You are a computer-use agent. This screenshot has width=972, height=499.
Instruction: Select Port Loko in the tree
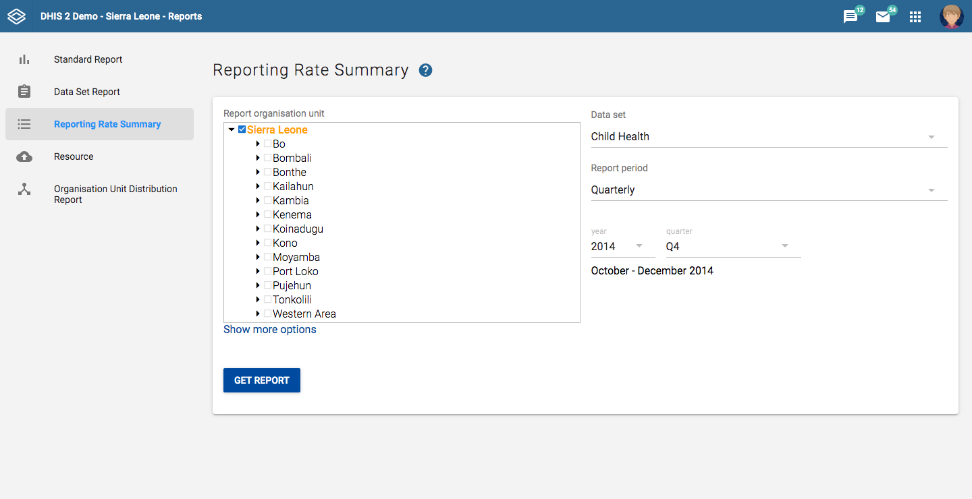pos(296,271)
